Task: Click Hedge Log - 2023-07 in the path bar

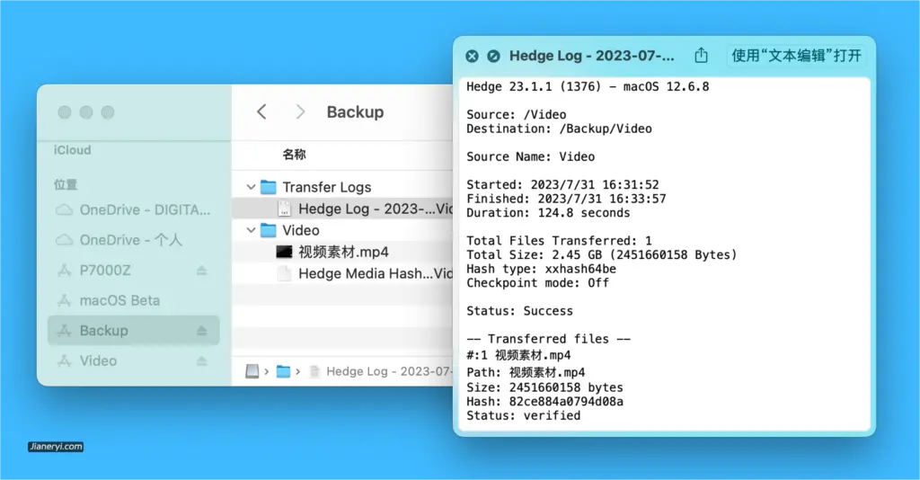Action: point(390,371)
